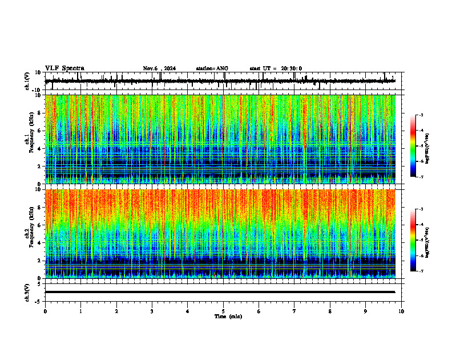Click the Time axis tick label 7
This screenshot has height=349, width=452.
click(294, 311)
